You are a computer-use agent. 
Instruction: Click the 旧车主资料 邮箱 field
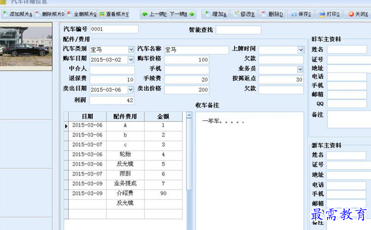(x=347, y=95)
